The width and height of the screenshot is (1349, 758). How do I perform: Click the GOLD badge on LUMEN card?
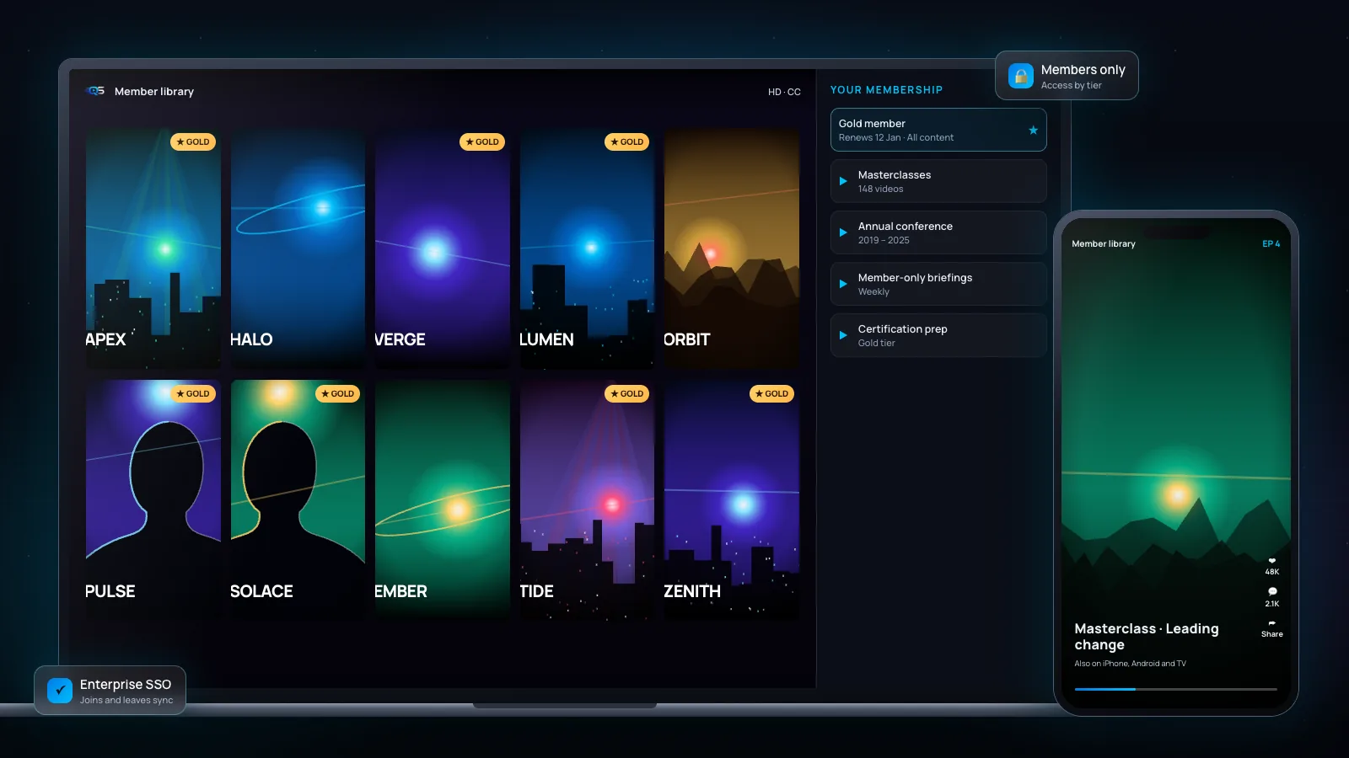point(627,141)
